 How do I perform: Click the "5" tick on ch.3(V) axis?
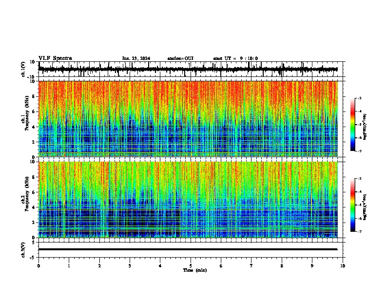[x=34, y=242]
